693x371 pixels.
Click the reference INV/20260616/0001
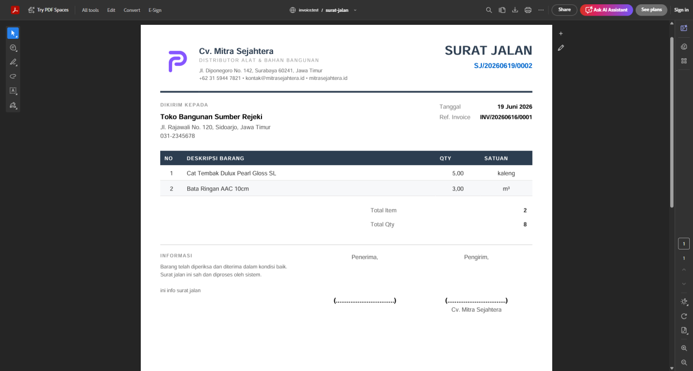[x=506, y=117]
